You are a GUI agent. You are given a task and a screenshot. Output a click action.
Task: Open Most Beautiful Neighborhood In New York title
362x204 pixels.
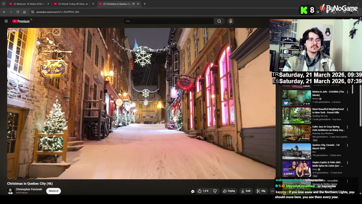[x=328, y=111]
